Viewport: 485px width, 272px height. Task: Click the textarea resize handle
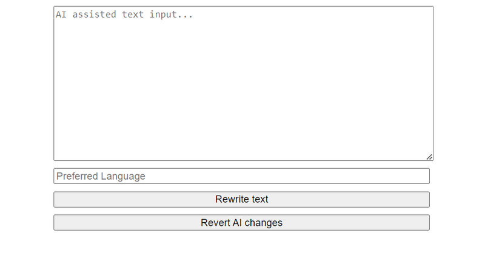(x=429, y=157)
